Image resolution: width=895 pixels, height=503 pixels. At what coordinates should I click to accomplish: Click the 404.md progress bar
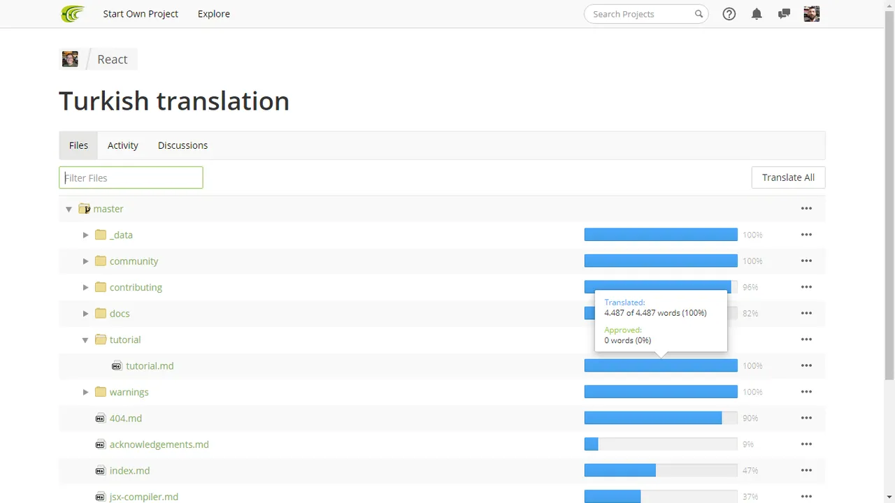pyautogui.click(x=661, y=418)
